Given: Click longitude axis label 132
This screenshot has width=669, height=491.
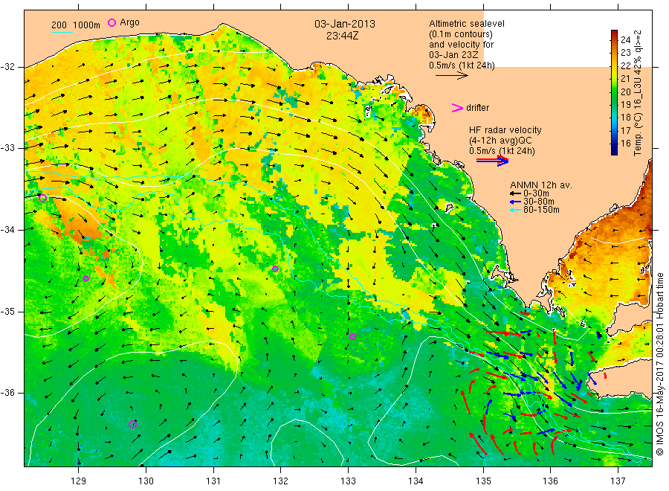Looking at the screenshot, I should (x=281, y=481).
